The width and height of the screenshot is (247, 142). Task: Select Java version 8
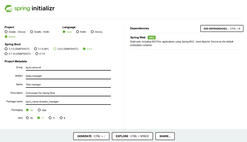click(x=63, y=118)
